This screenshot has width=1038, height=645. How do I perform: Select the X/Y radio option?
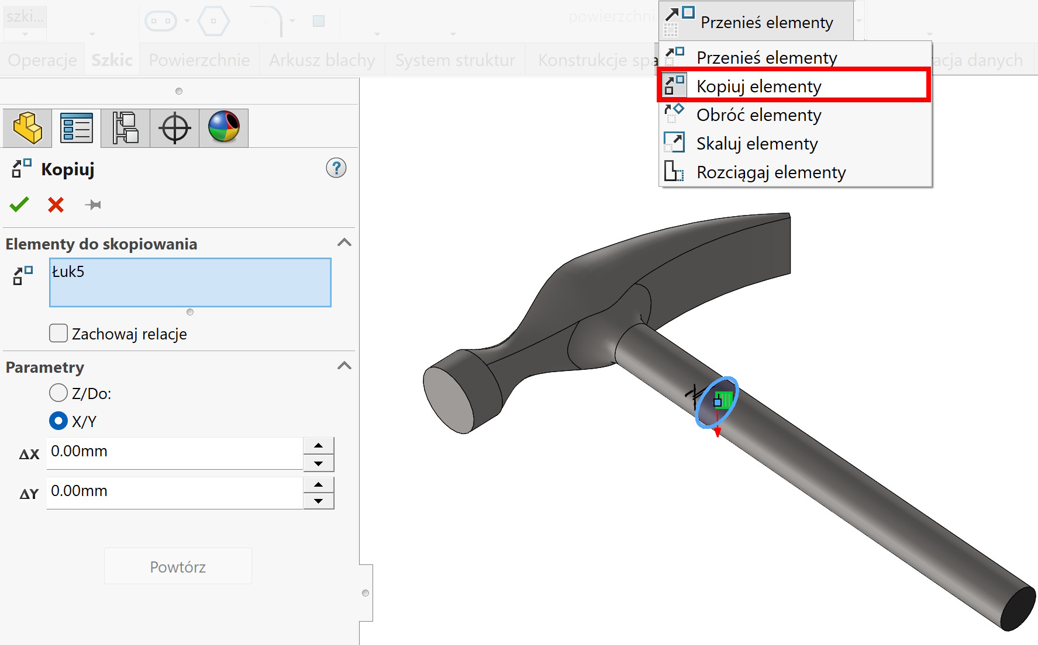[58, 421]
